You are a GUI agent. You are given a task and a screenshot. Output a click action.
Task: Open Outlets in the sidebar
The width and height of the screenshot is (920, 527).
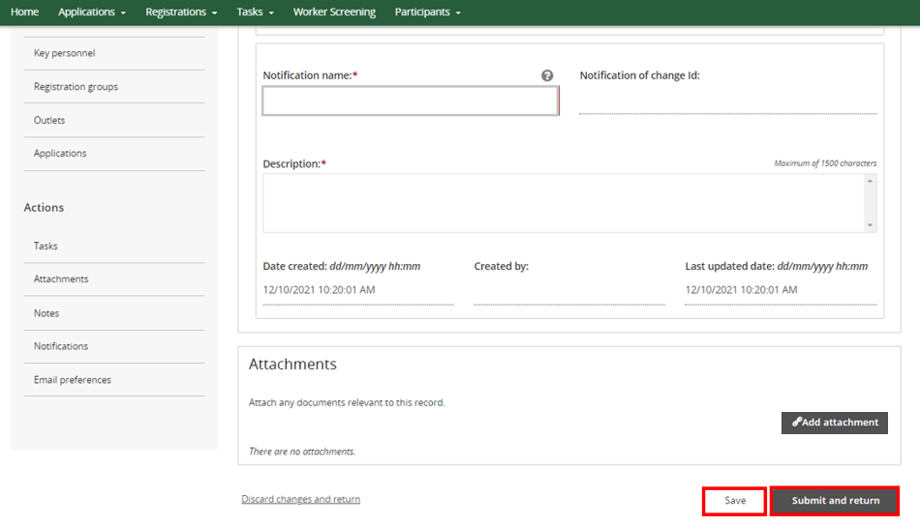coord(49,121)
